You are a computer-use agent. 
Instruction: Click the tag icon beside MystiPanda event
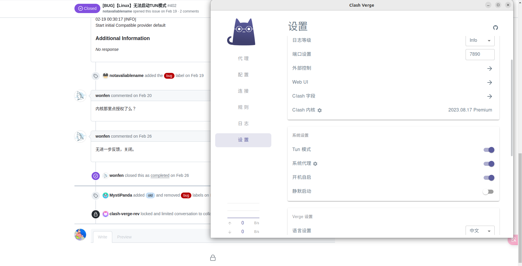tap(96, 196)
